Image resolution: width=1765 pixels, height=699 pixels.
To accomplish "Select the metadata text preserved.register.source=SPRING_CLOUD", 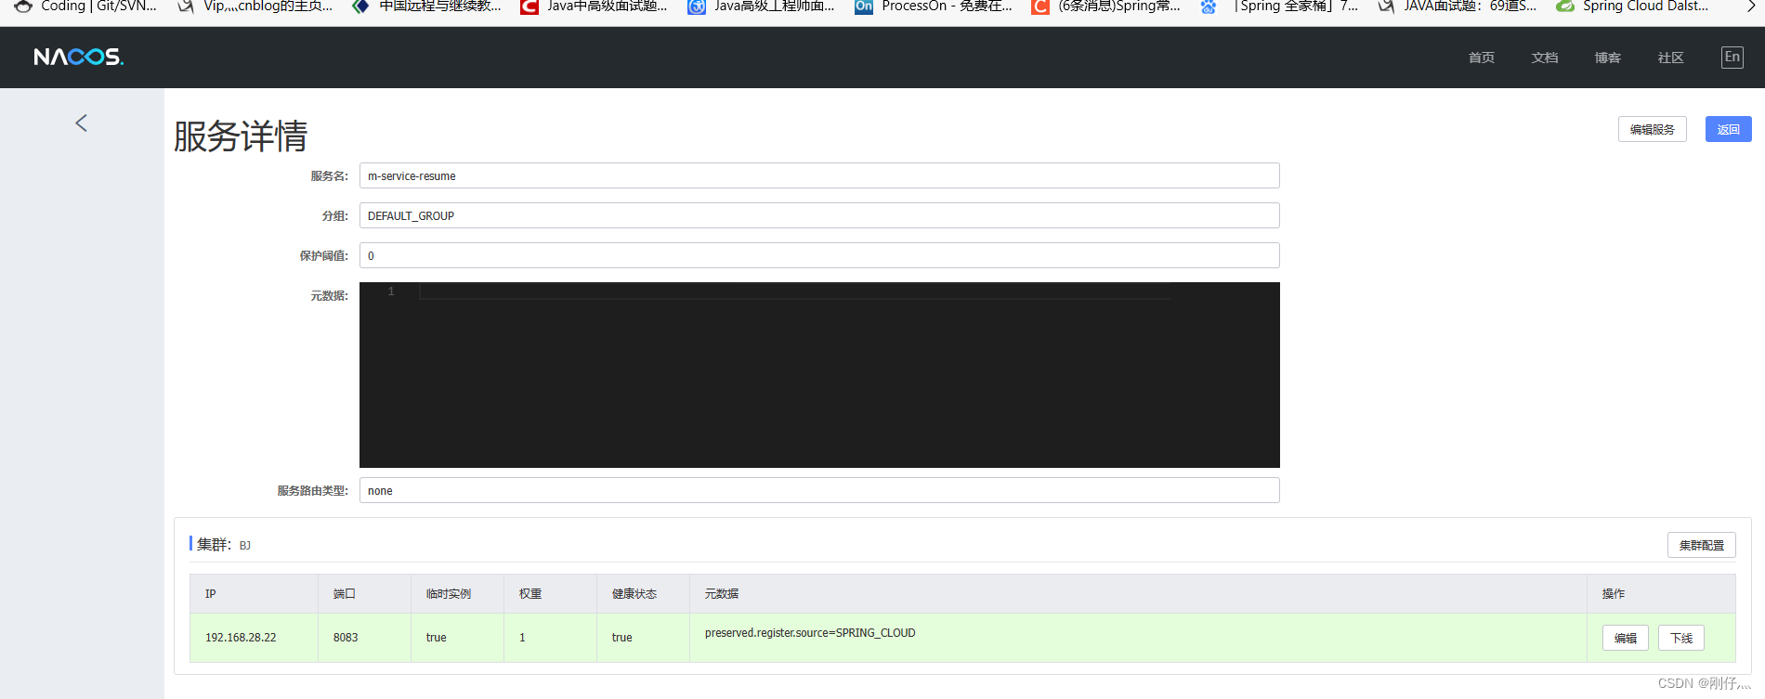I will (810, 633).
